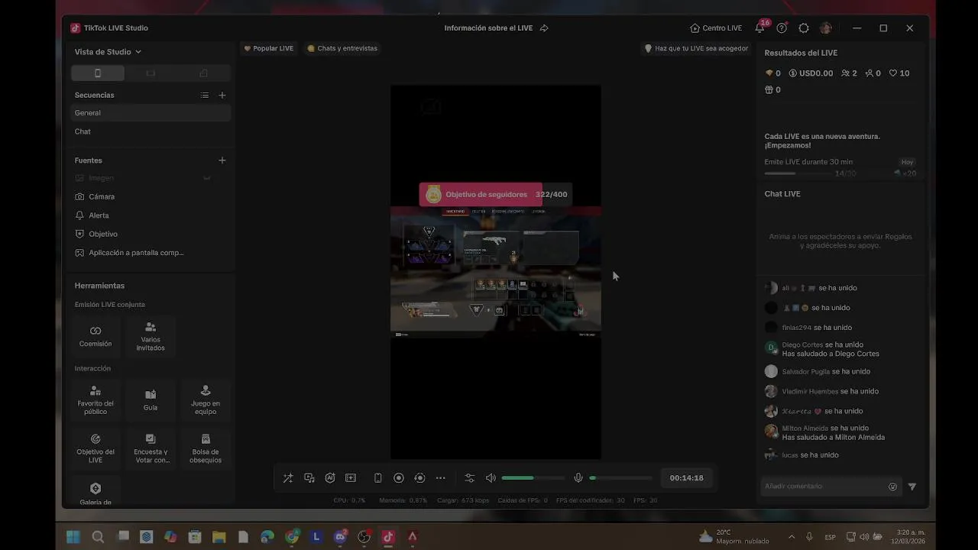Select the Imagen source
This screenshot has height=550, width=978.
pyautogui.click(x=151, y=178)
